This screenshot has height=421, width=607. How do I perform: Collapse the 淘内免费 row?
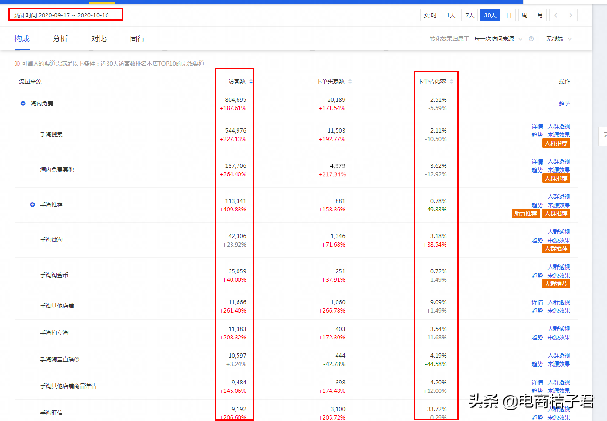[23, 104]
